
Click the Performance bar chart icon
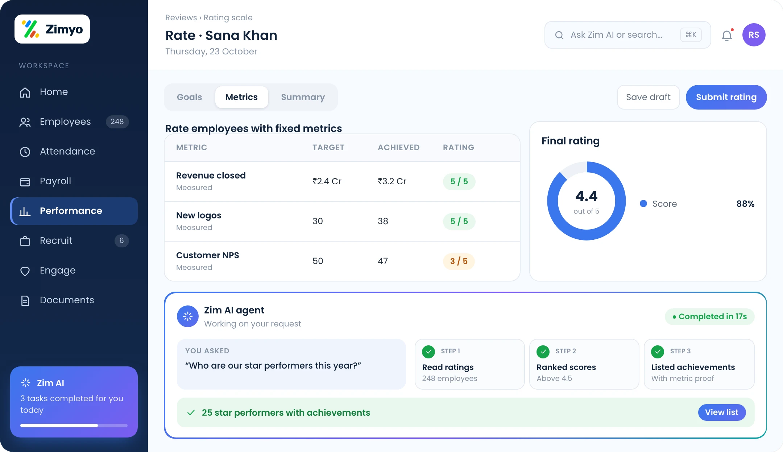pyautogui.click(x=25, y=211)
